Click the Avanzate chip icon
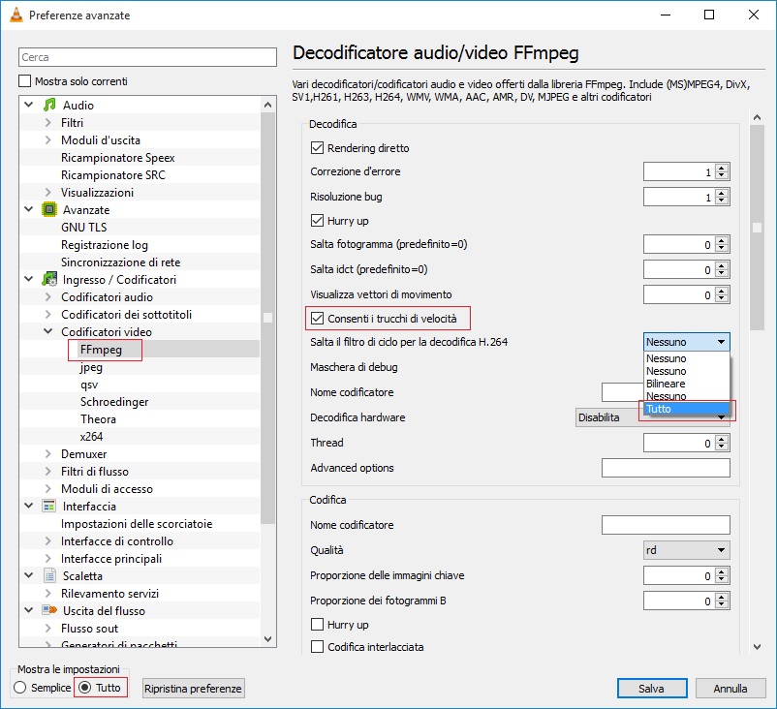This screenshot has height=709, width=777. [49, 209]
